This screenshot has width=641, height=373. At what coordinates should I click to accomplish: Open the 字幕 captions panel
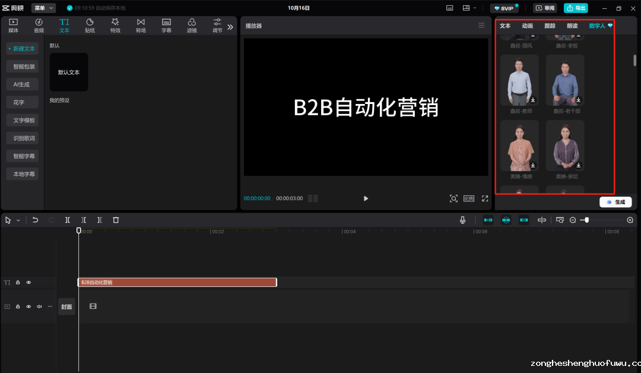pyautogui.click(x=166, y=26)
